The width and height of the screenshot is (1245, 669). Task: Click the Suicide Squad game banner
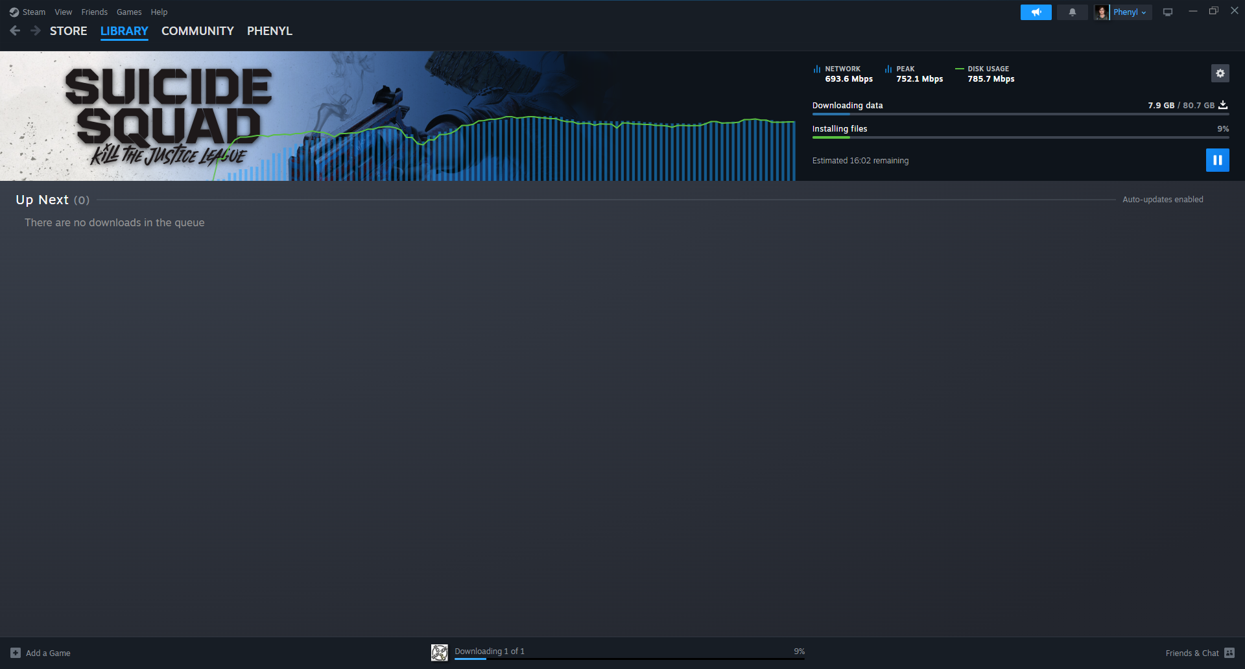(x=169, y=116)
